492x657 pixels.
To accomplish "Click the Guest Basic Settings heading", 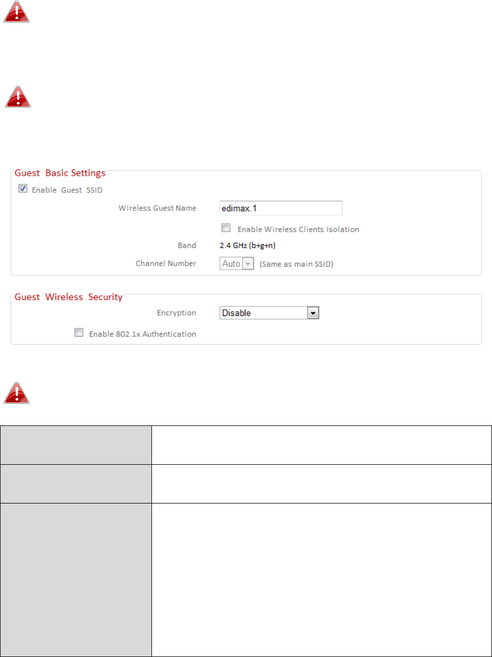I will pos(60,173).
